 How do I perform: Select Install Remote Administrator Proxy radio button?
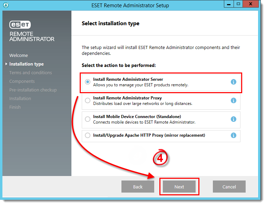88,100
